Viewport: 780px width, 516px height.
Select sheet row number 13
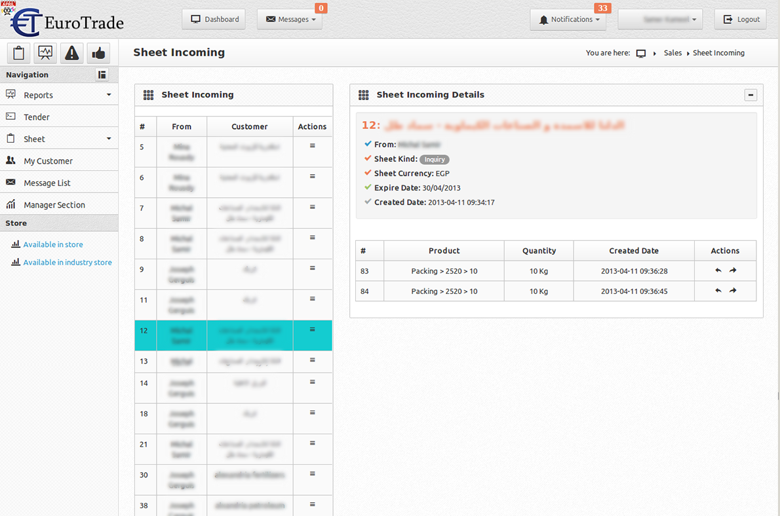(x=144, y=361)
